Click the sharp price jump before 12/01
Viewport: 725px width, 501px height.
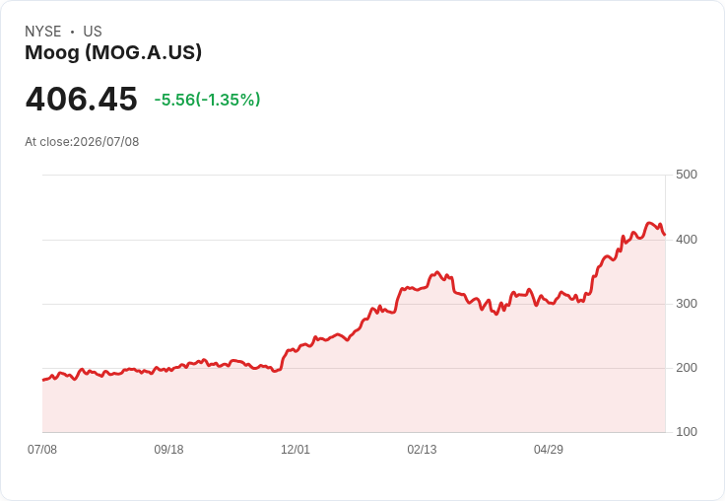(283, 360)
